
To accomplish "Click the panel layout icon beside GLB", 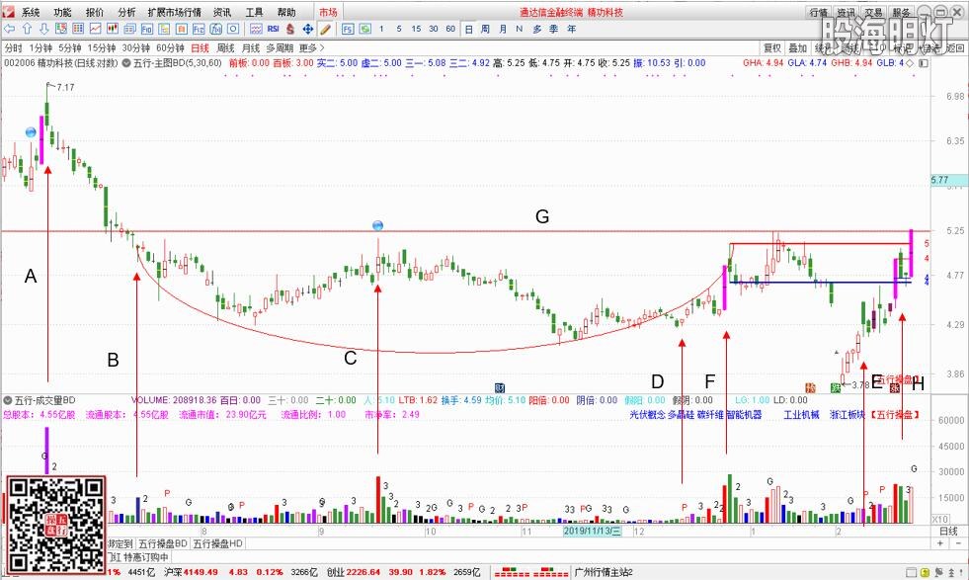I will pyautogui.click(x=924, y=63).
